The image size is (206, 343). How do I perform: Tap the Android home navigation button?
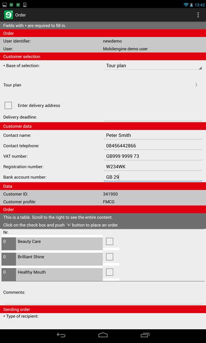103,335
